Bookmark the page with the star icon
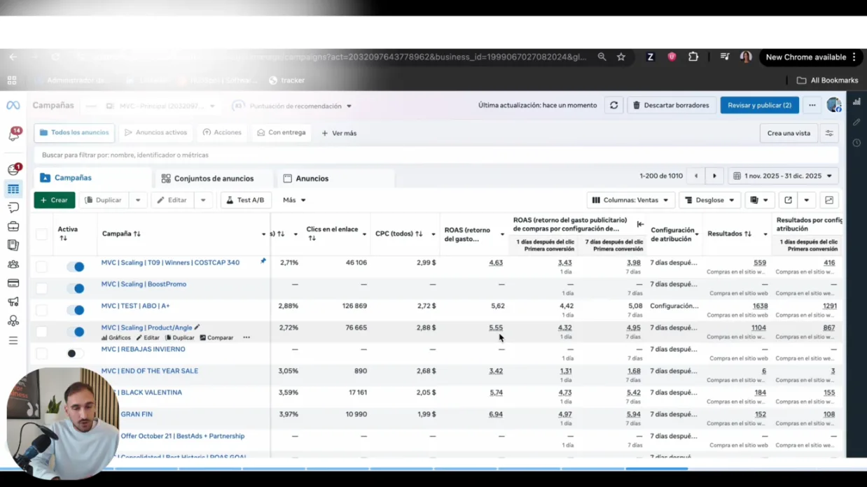This screenshot has height=487, width=867. coord(620,57)
